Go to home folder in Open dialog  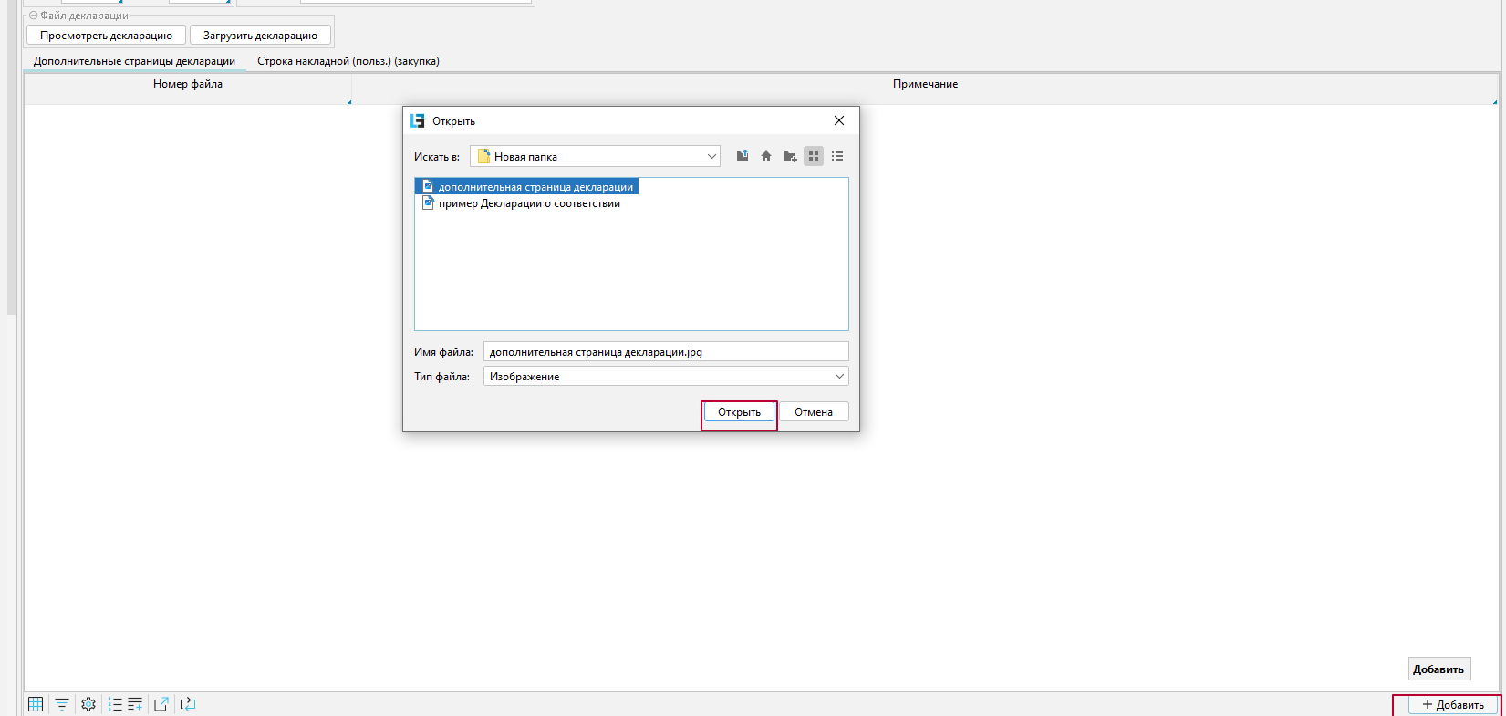766,156
